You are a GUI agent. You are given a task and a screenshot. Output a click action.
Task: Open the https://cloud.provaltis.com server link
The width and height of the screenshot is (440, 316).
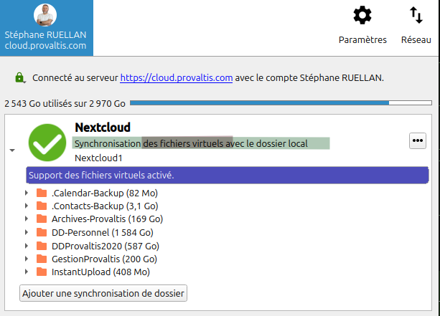tap(176, 77)
